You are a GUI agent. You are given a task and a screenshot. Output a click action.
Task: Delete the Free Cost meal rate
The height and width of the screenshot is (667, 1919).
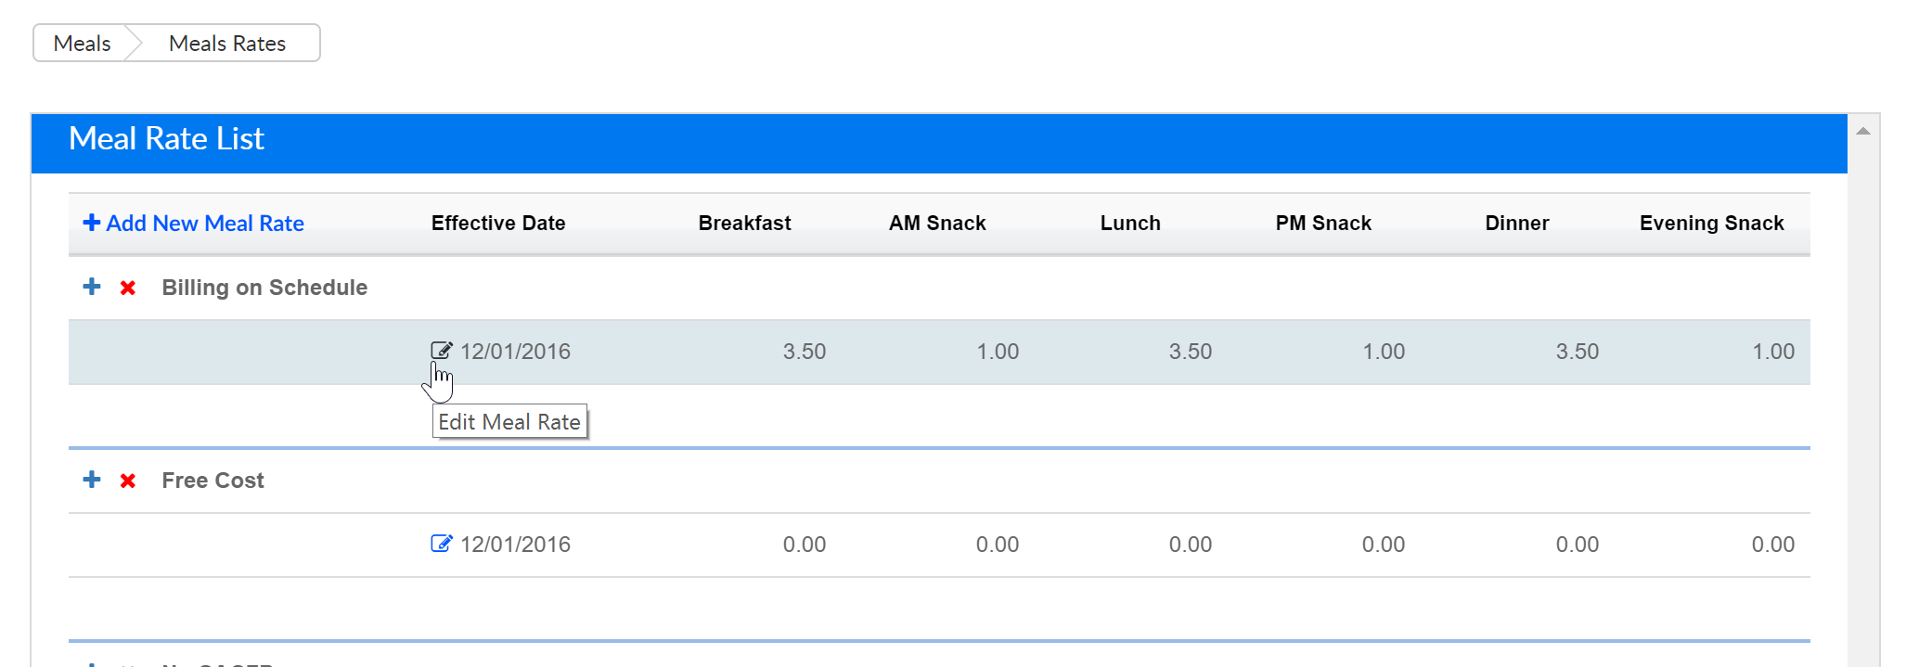click(128, 481)
